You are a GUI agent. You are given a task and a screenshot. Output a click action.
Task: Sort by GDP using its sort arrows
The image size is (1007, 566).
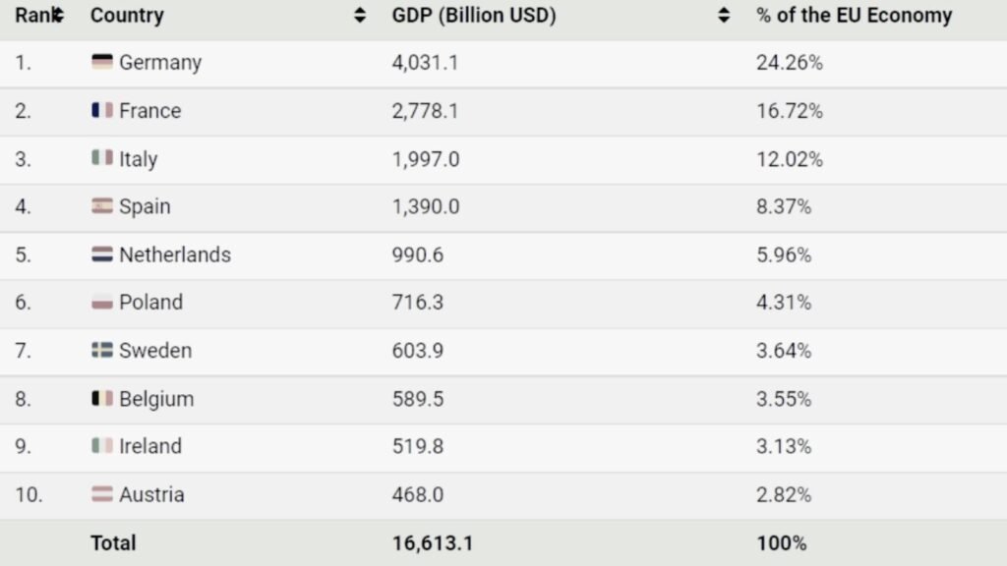725,16
